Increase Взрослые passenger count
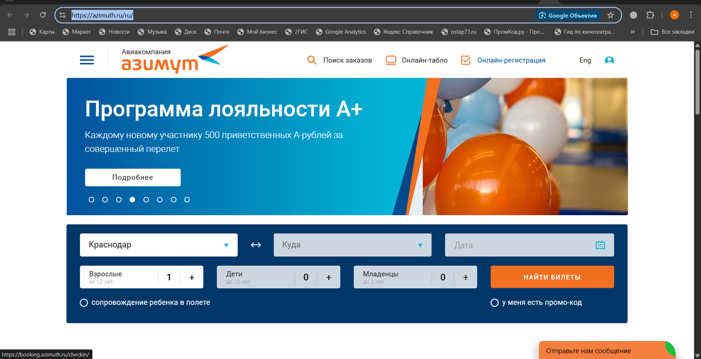701x359 pixels. click(192, 277)
